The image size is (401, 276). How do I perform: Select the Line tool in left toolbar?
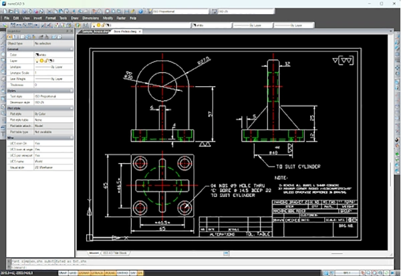pyautogui.click(x=3, y=37)
